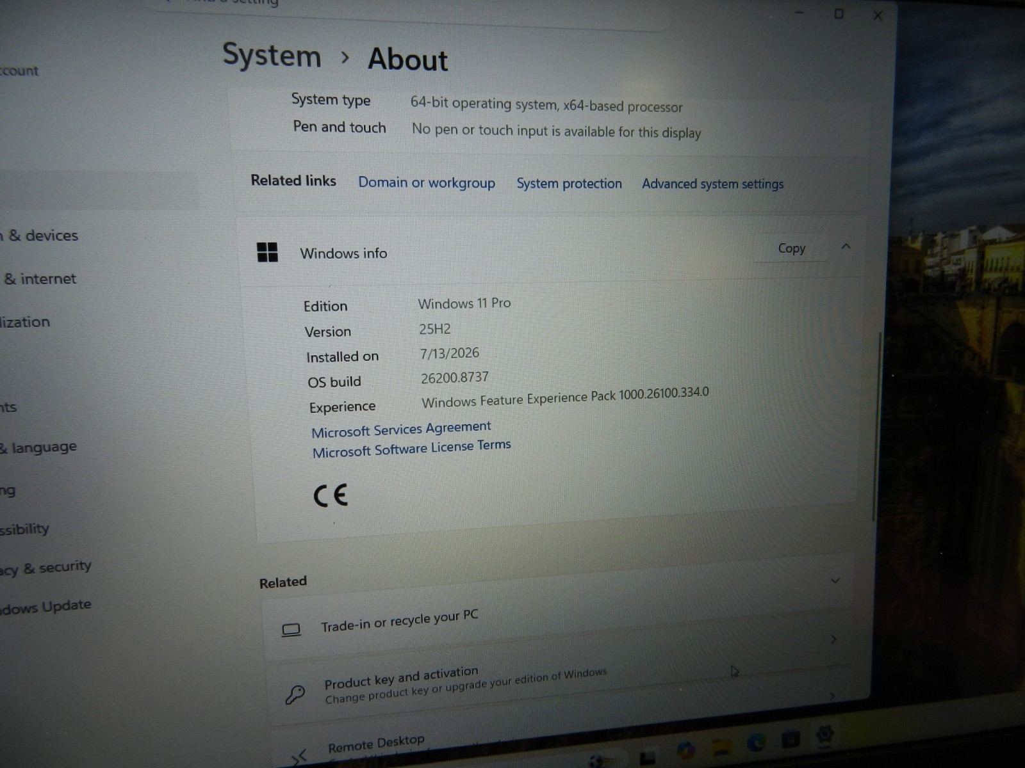This screenshot has width=1025, height=768.
Task: Select the Time & language sidebar item
Action: pyautogui.click(x=38, y=447)
